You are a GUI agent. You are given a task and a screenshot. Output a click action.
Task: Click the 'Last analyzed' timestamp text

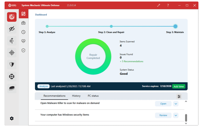71,86
